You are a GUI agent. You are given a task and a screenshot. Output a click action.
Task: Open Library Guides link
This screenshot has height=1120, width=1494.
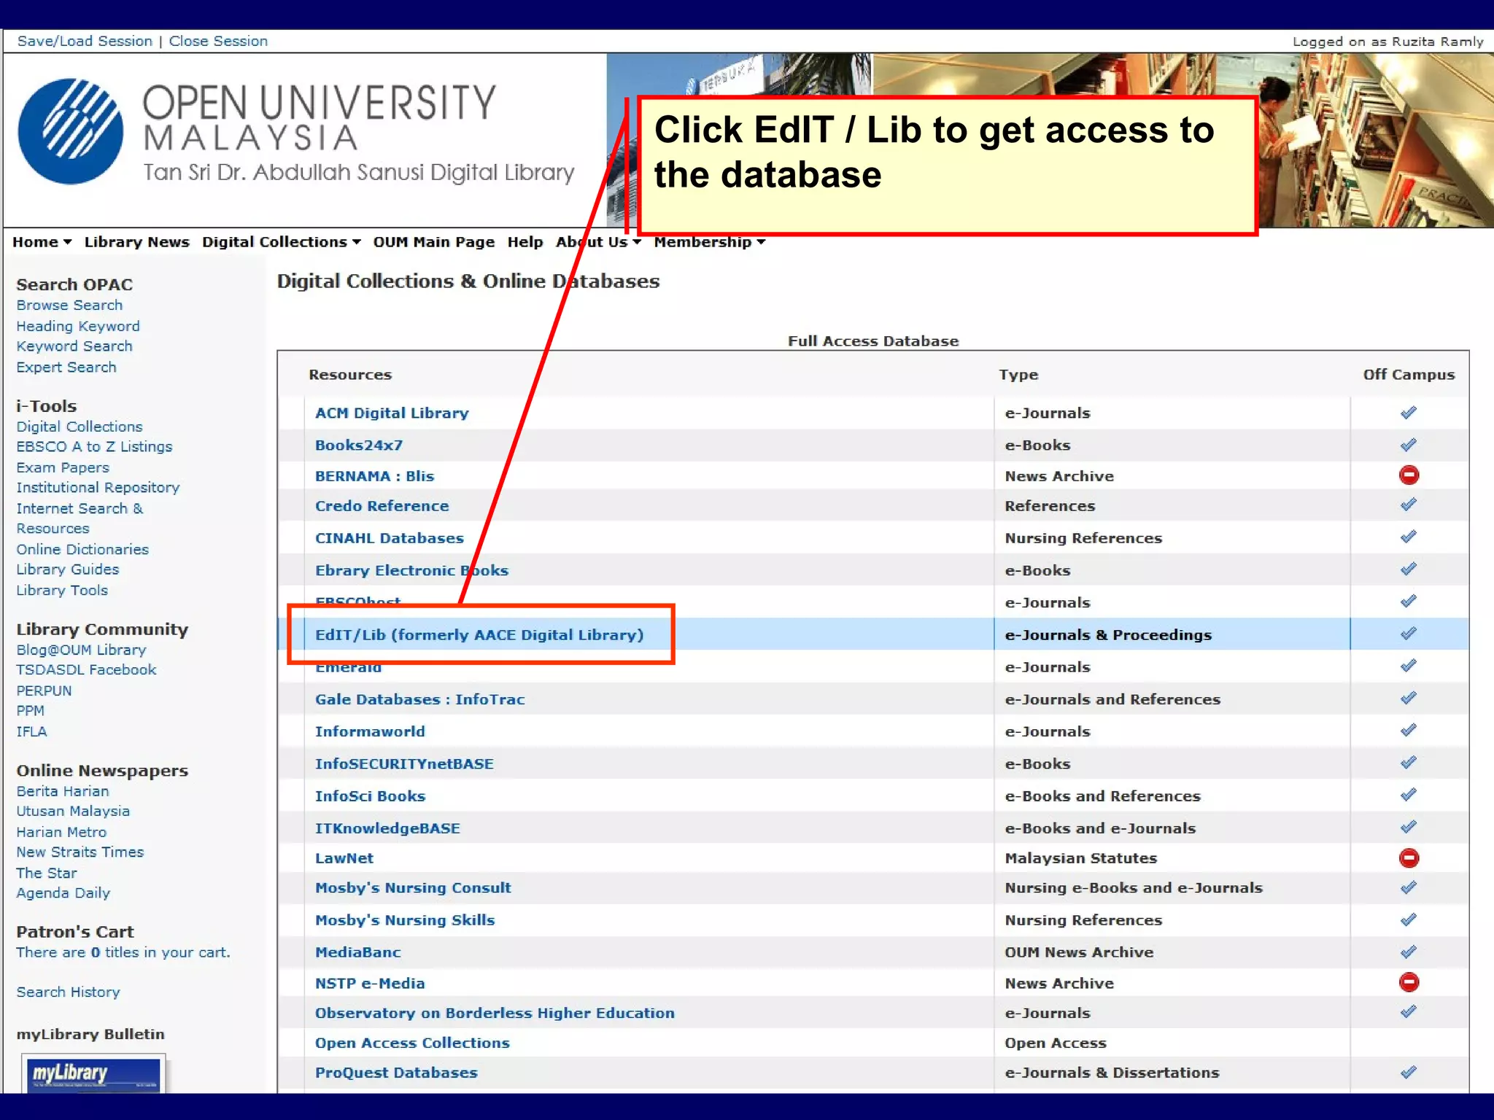pos(68,569)
